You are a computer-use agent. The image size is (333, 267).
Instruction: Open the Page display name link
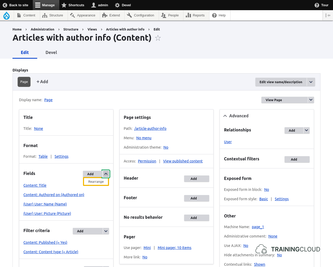(x=48, y=100)
